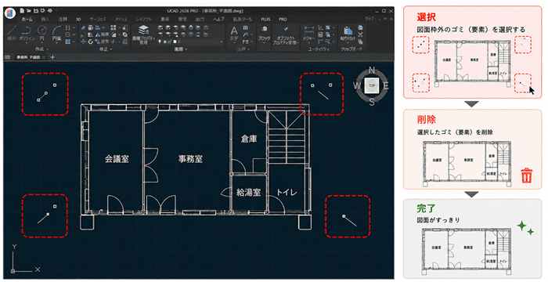Click the drawing list icon left of file tab
The width and height of the screenshot is (548, 282).
(7, 57)
